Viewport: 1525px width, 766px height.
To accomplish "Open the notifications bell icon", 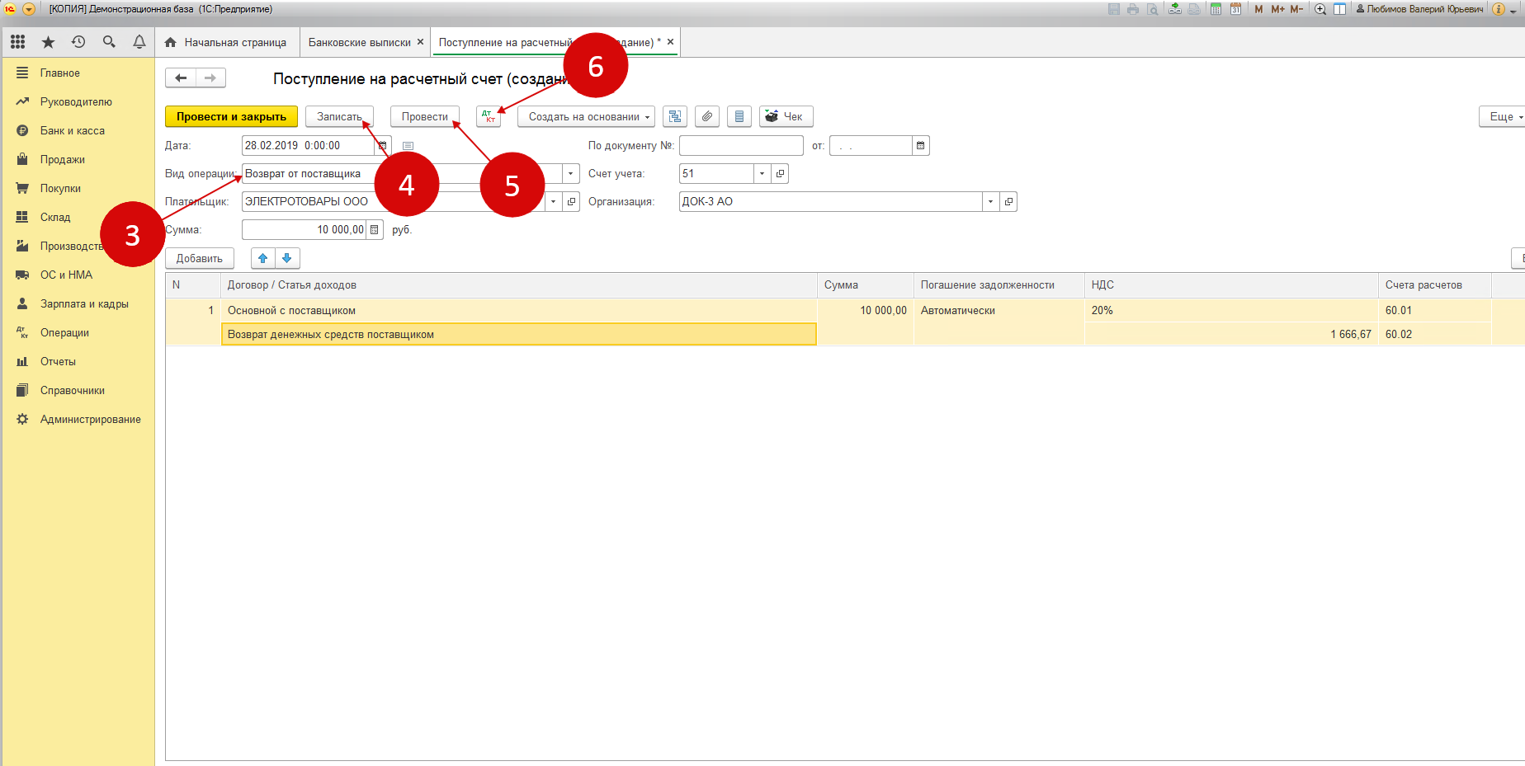I will [x=139, y=42].
